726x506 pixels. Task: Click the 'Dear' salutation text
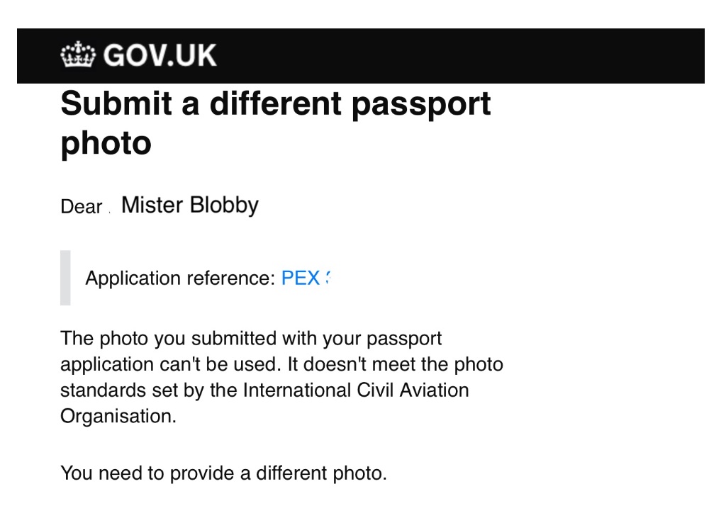tap(81, 206)
